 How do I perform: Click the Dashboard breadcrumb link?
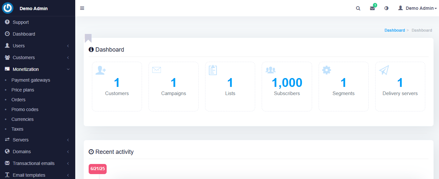tap(395, 30)
